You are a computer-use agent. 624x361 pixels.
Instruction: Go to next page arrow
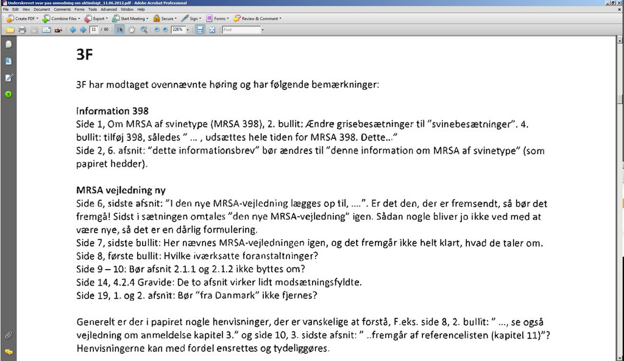(83, 30)
